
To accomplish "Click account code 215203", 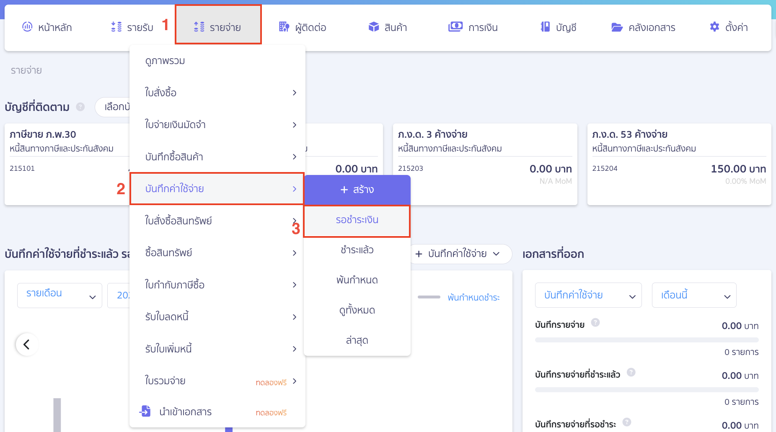I will [411, 168].
